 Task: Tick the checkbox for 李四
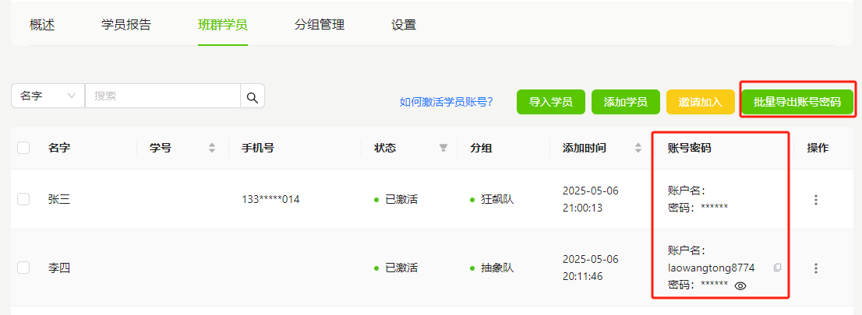coord(23,268)
